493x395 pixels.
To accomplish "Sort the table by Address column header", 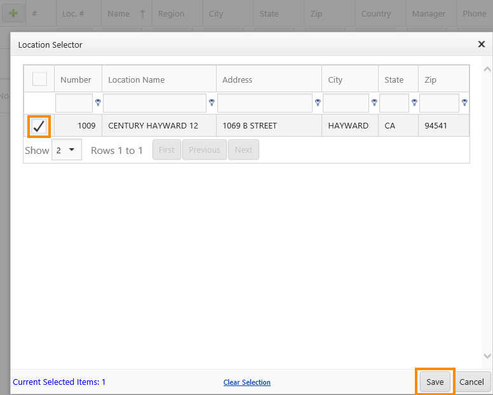I will click(x=237, y=80).
